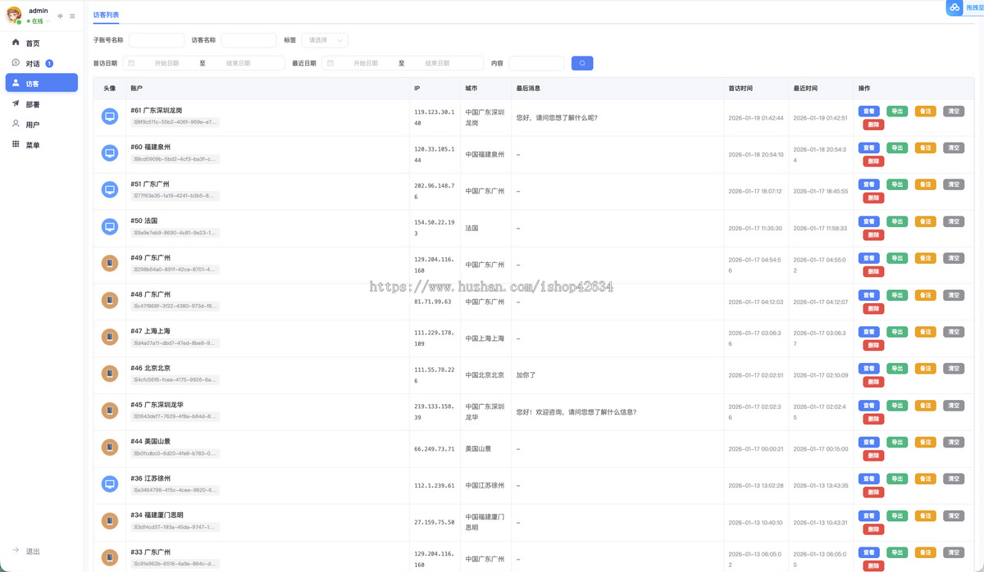
Task: Click the desktop avatar of visitor #50
Action: click(109, 227)
